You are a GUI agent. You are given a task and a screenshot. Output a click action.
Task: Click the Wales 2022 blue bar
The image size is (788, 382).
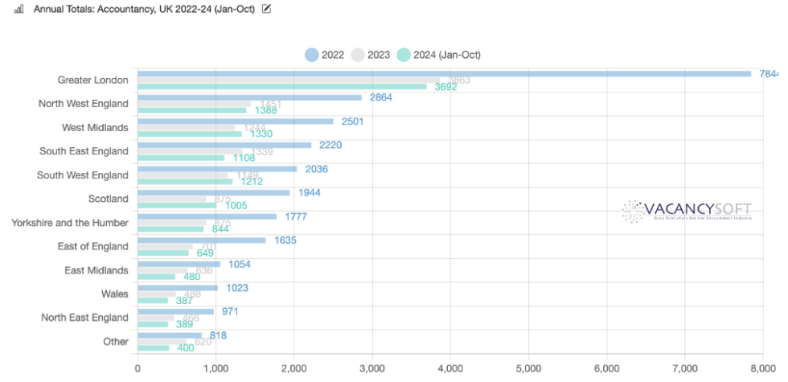click(x=177, y=288)
